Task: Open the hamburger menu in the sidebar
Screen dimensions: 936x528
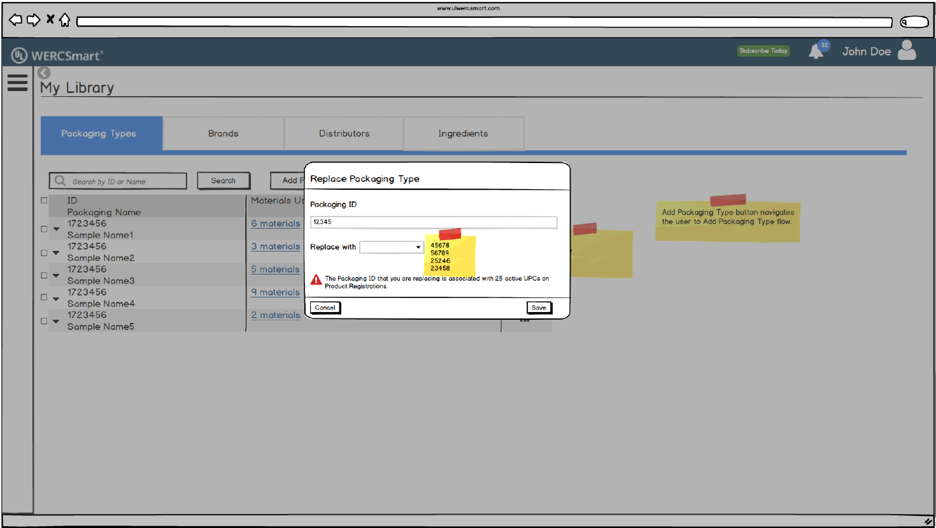Action: coord(17,82)
